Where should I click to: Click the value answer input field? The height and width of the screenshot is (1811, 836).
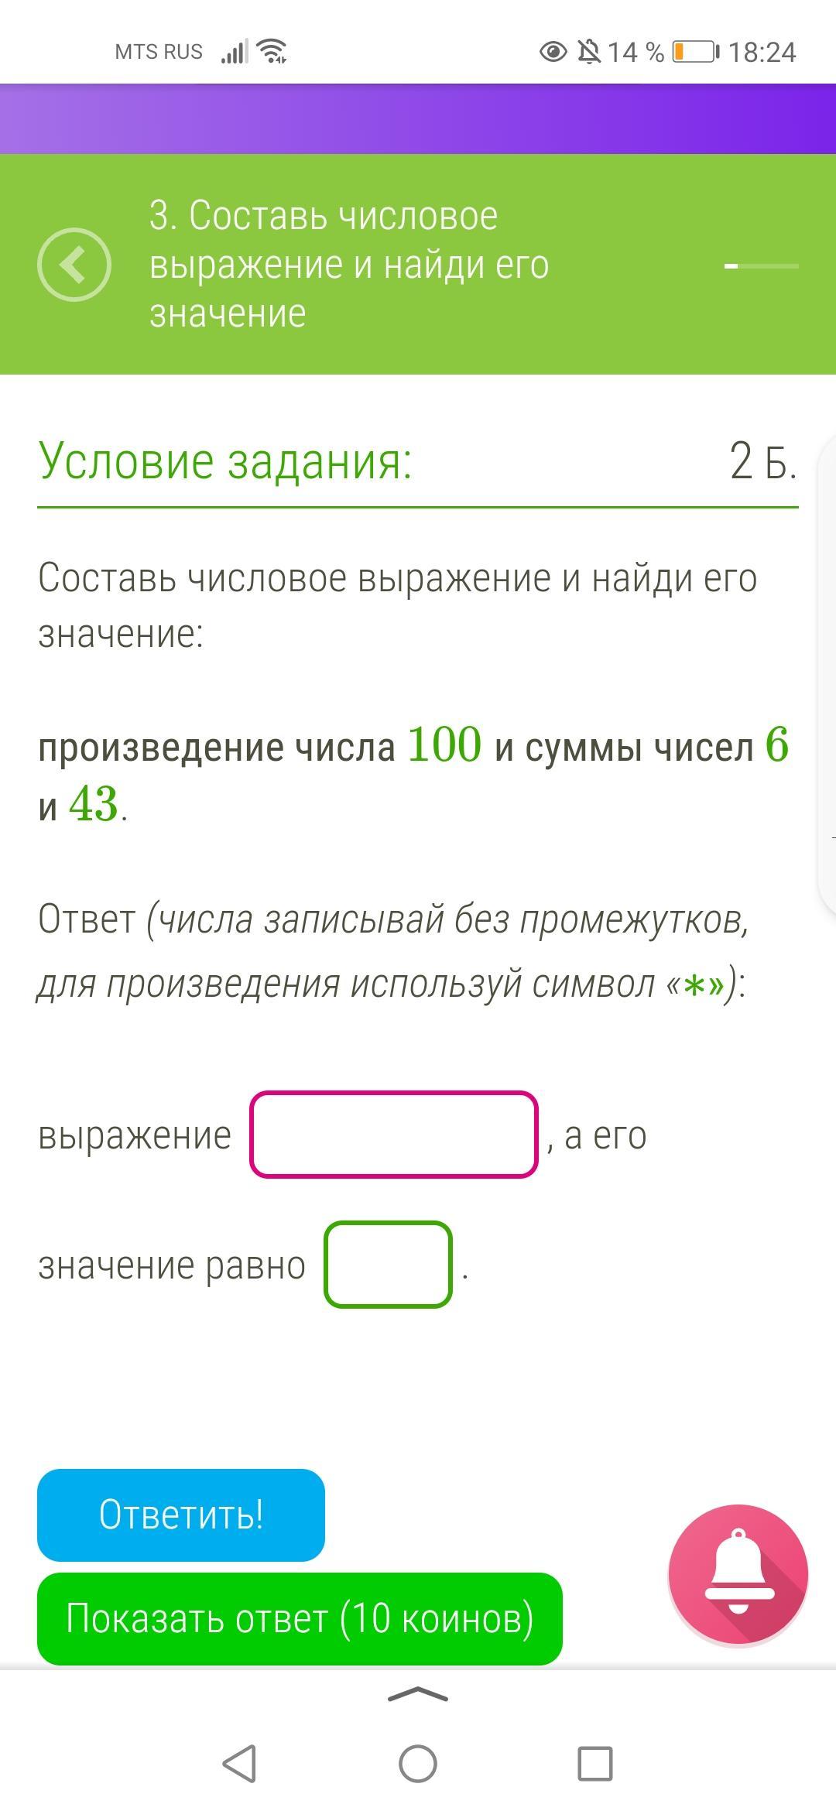388,1265
